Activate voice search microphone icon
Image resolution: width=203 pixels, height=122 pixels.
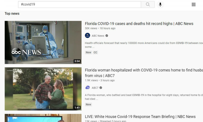(160, 5)
